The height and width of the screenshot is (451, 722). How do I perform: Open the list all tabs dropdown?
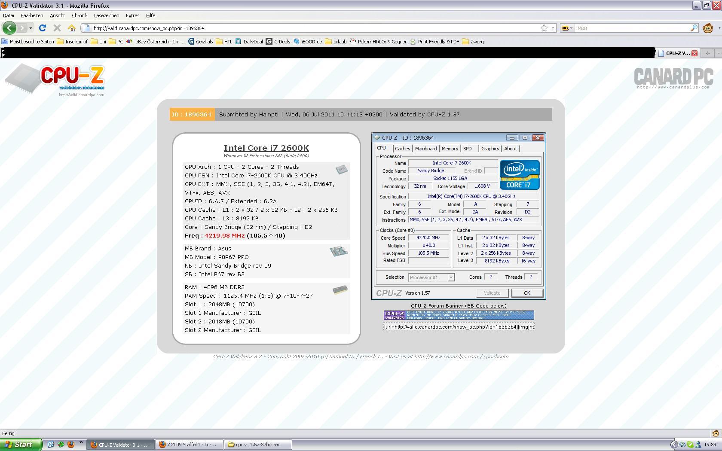coord(718,53)
